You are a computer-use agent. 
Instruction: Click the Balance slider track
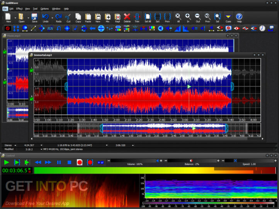(192, 161)
